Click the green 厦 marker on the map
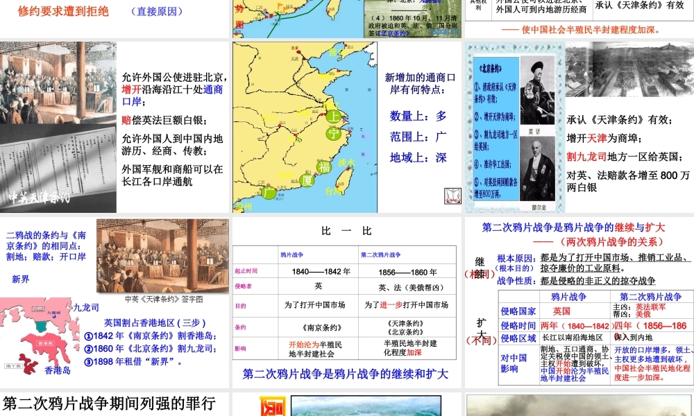Screen dimensions: 694x416 [307, 180]
